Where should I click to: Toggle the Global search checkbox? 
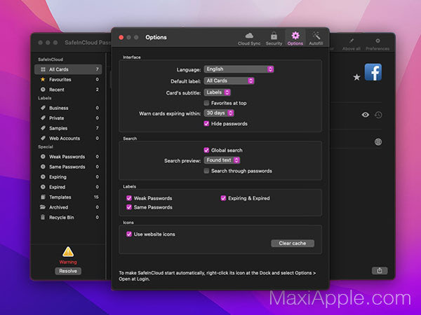tap(206, 150)
